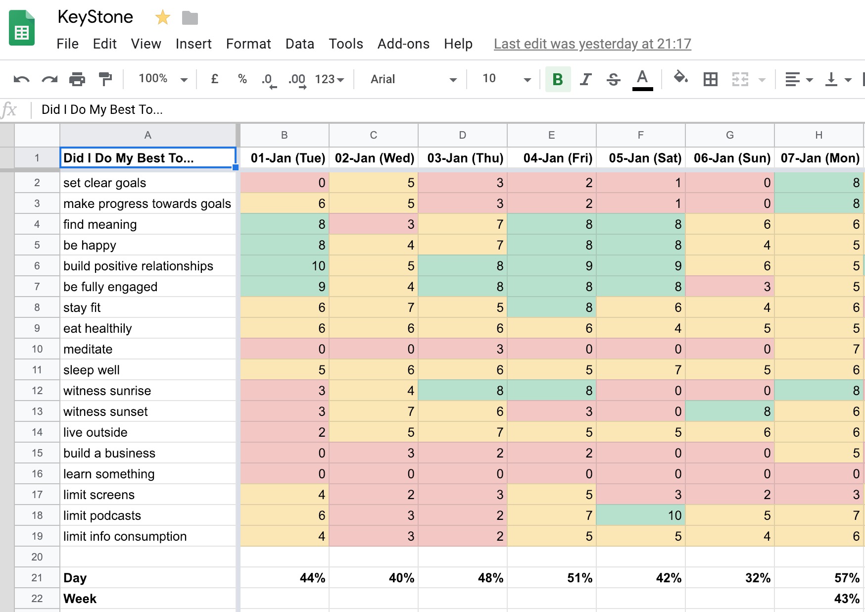Apply strikethrough to the selected cell

coord(613,79)
